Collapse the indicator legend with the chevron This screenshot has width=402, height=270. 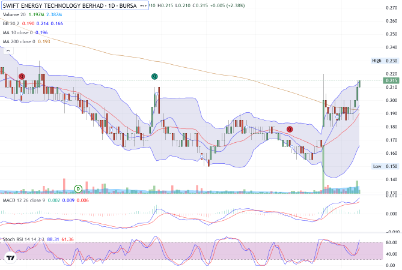(8, 50)
